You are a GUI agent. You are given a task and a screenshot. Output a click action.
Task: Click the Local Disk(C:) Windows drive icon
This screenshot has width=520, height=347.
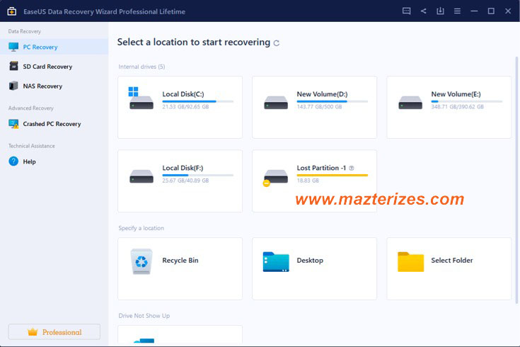pyautogui.click(x=141, y=98)
